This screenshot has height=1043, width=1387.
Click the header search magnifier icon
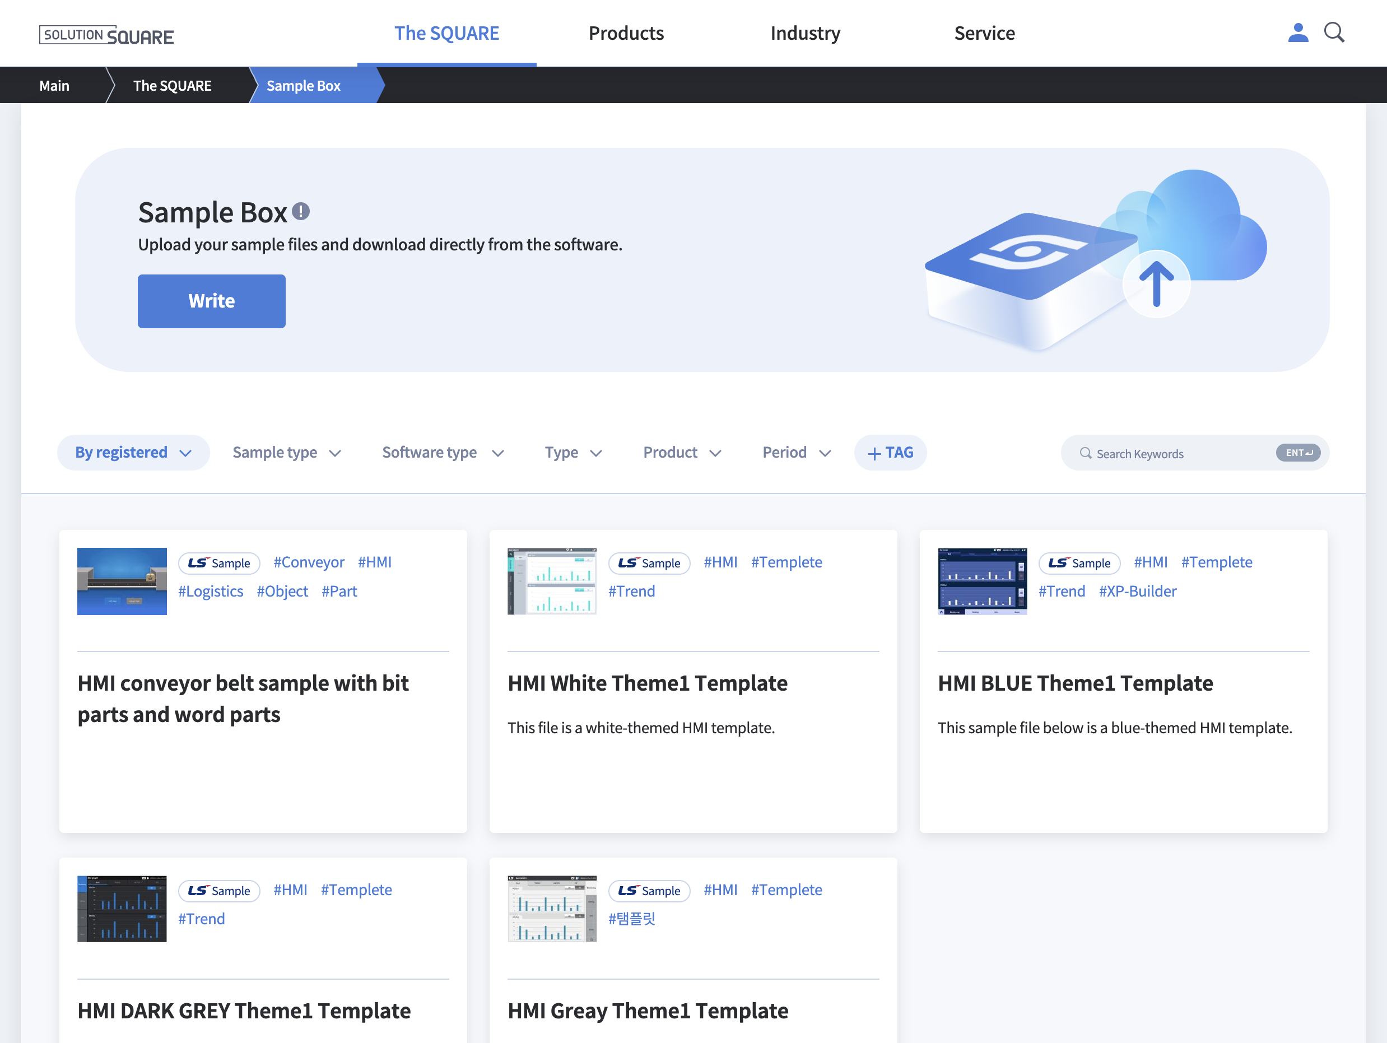[1334, 32]
